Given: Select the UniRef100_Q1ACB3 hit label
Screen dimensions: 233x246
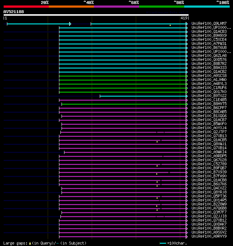Looking at the screenshot, I should pyautogui.click(x=209, y=31).
